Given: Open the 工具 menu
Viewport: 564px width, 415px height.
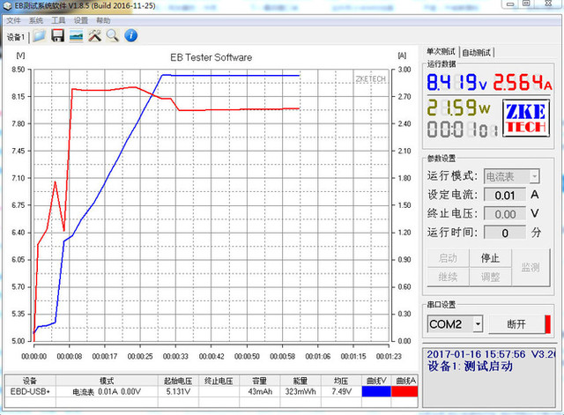Looking at the screenshot, I should (x=58, y=20).
